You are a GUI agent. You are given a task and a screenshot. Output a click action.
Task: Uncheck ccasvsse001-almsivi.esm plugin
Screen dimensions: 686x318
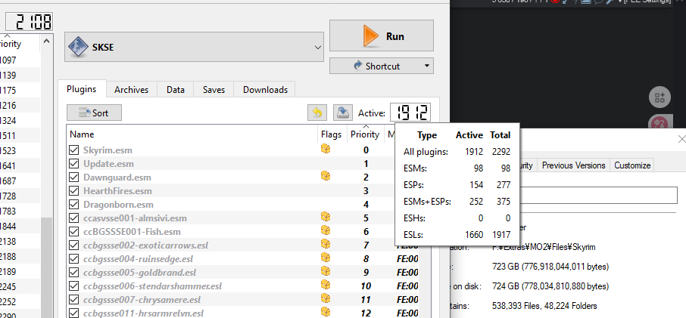[x=73, y=218]
